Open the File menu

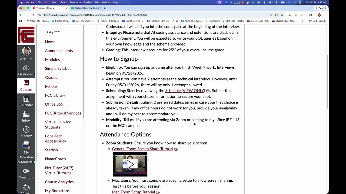pos(39,2)
